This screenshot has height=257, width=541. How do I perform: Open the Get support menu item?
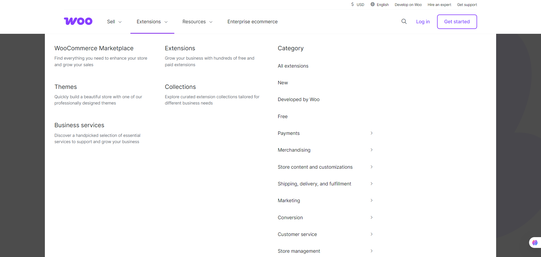[467, 5]
